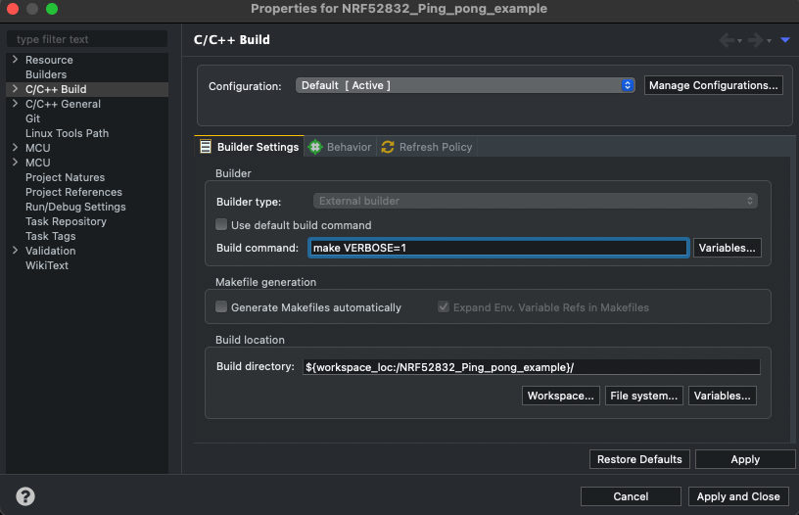Switch to the Refresh Policy tab
The width and height of the screenshot is (799, 515).
(427, 147)
